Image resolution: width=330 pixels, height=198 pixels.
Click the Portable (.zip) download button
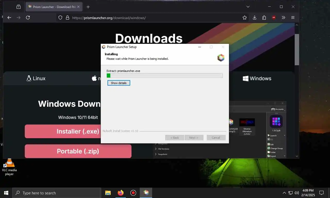pyautogui.click(x=78, y=151)
